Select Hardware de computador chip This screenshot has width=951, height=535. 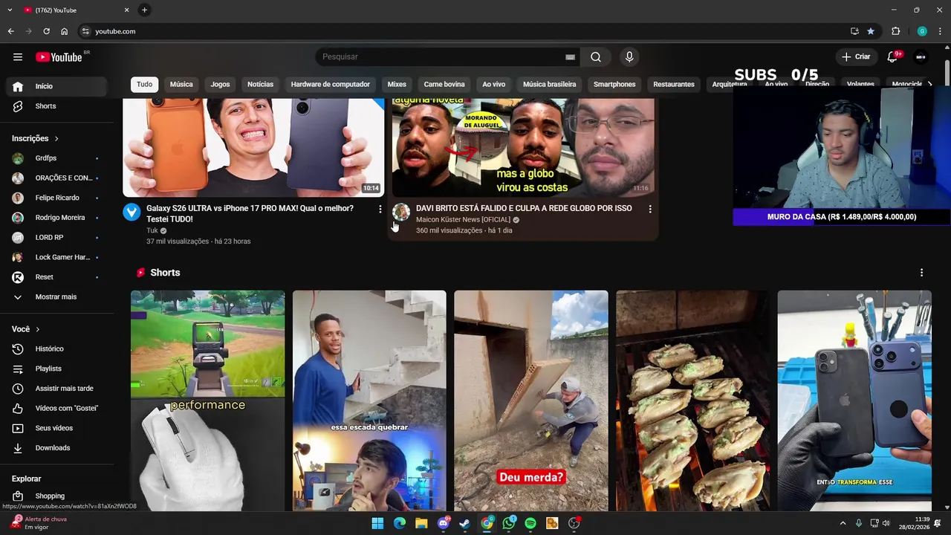pos(331,84)
